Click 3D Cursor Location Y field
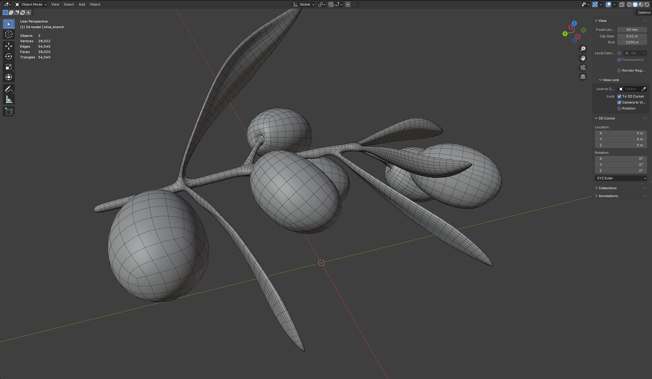Image resolution: width=652 pixels, height=379 pixels. point(621,139)
